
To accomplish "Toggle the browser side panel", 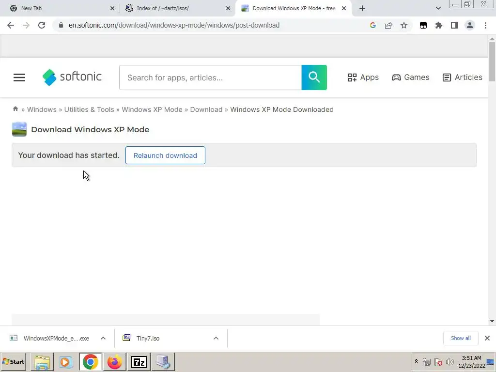I will tap(454, 25).
